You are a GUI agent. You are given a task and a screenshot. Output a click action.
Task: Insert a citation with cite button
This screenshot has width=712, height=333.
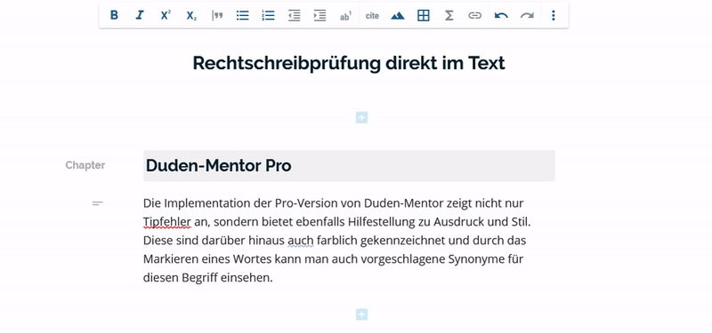372,15
